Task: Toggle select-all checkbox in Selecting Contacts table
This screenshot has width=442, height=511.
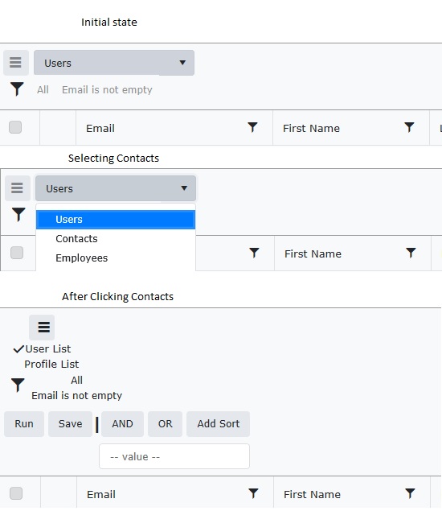Action: point(17,253)
